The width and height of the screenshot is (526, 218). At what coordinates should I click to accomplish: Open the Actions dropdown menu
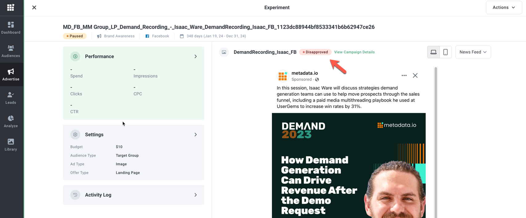(504, 7)
